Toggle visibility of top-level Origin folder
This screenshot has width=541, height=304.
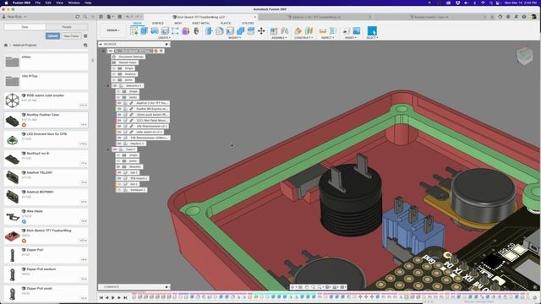click(x=114, y=68)
